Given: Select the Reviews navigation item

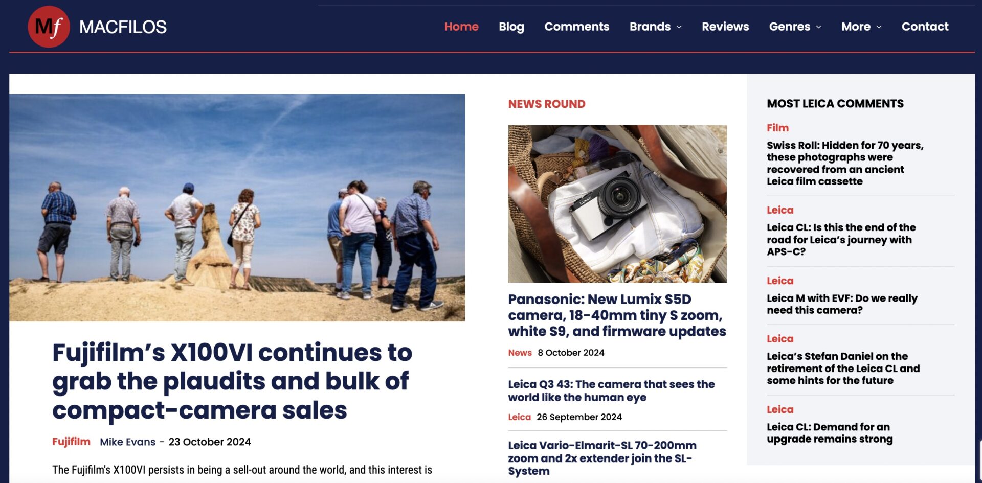Looking at the screenshot, I should tap(725, 27).
